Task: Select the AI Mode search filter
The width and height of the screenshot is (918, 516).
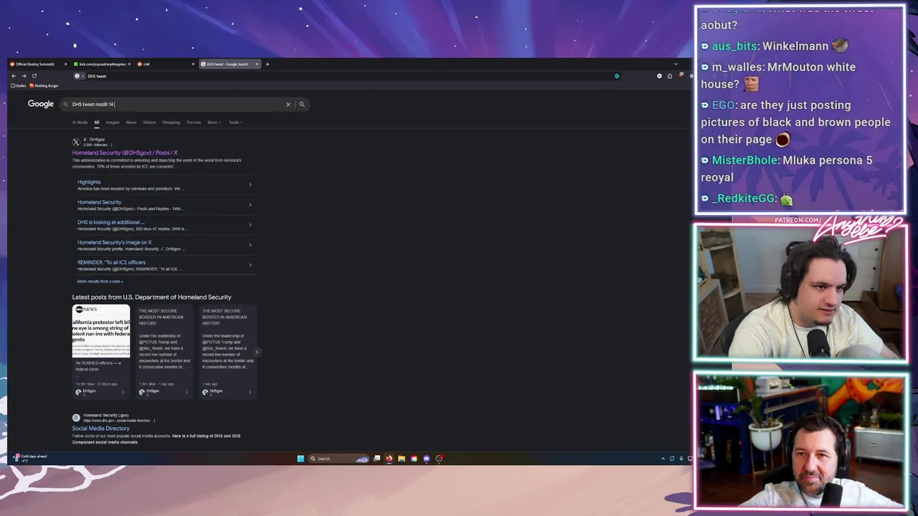Action: 80,123
